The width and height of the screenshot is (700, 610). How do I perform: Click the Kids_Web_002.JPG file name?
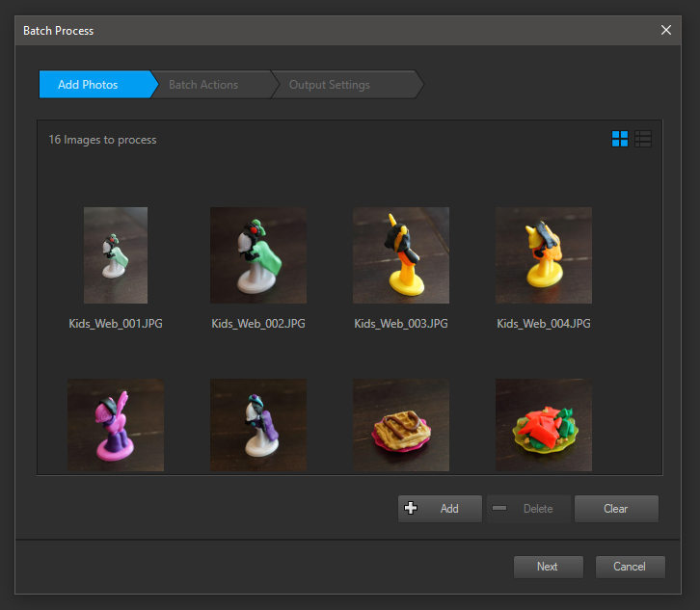pos(258,324)
